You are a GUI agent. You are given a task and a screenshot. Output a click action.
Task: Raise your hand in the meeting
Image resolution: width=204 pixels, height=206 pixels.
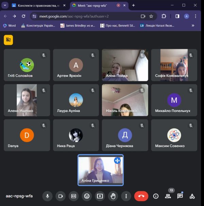(113, 196)
